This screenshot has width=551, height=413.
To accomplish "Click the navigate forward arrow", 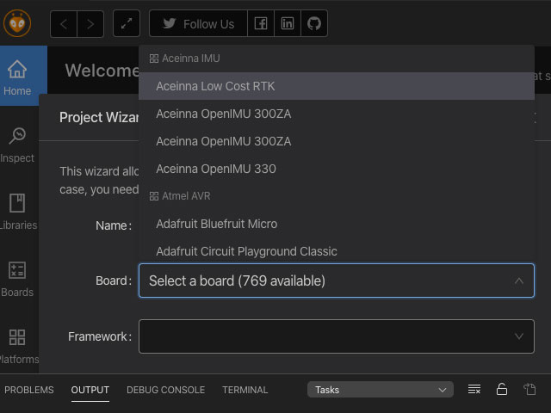I will pos(91,23).
